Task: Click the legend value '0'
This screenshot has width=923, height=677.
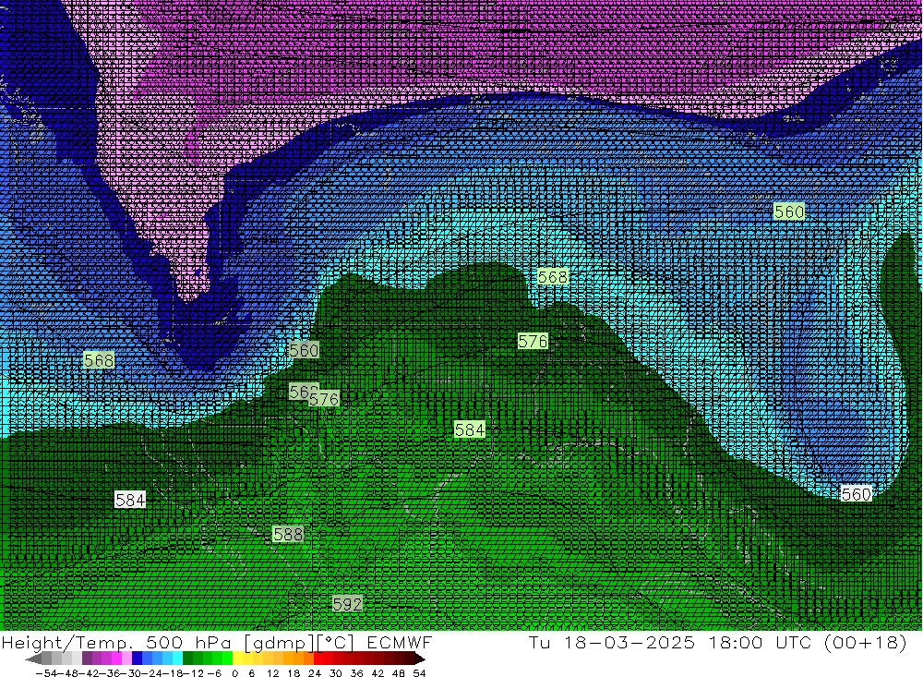Action: tap(234, 673)
